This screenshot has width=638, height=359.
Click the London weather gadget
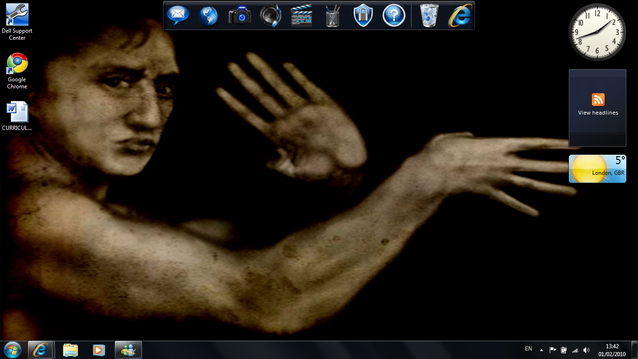pos(597,169)
